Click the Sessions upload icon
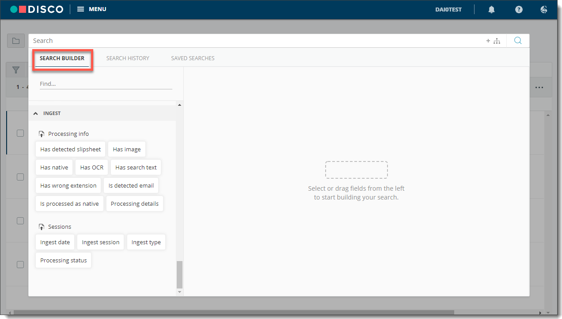Image resolution: width=562 pixels, height=319 pixels. pos(42,227)
